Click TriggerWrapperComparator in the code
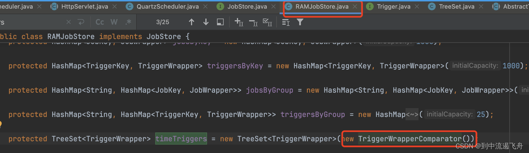Screen dimensions: 529x153 tap(410, 139)
